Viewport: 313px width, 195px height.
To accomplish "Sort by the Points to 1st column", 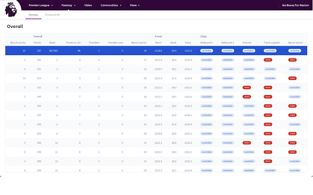I will 73,42.
